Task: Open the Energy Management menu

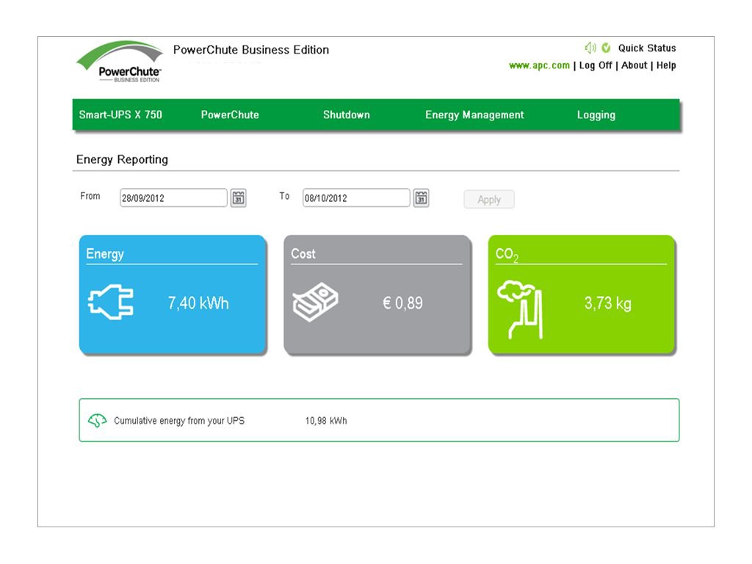Action: pos(474,115)
